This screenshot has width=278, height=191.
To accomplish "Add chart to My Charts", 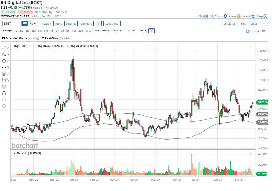I will [x=218, y=16].
